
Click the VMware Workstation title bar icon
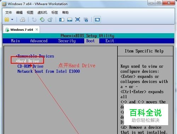pos(4,4)
